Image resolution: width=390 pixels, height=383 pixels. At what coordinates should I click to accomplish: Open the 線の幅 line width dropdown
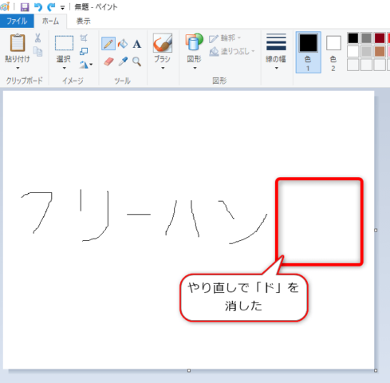(276, 52)
